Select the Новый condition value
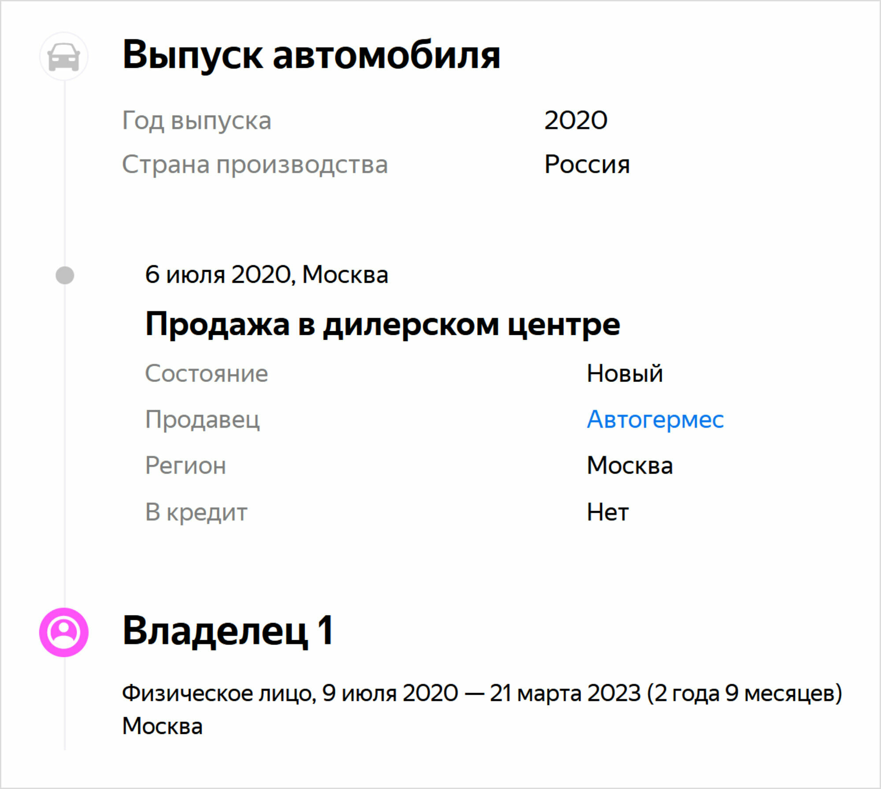881x789 pixels. 624,374
